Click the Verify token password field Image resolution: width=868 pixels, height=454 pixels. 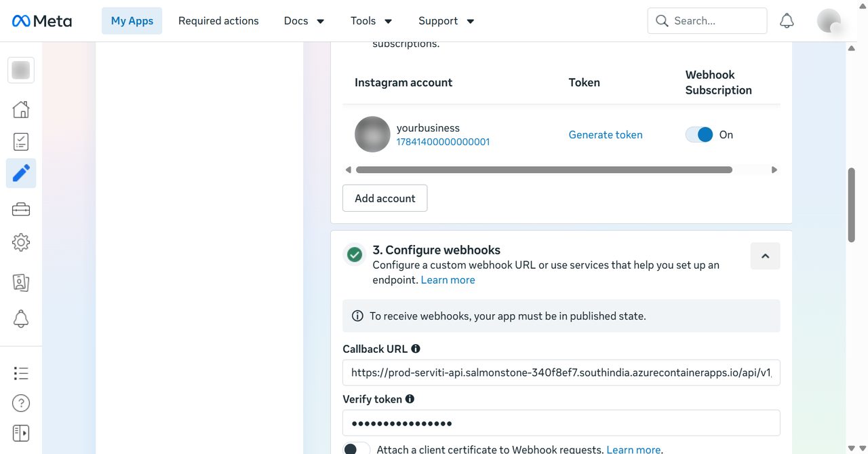coord(561,423)
